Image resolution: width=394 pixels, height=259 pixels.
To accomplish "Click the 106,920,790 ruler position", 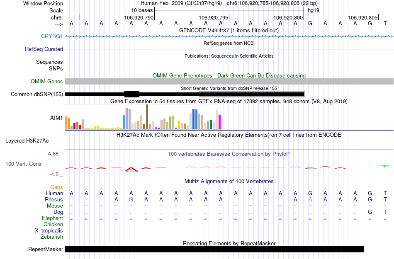I will pos(139,17).
